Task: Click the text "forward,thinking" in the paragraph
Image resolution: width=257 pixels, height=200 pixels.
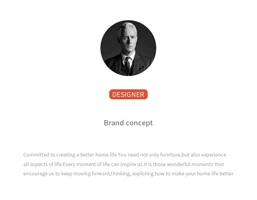Action: tap(111, 174)
